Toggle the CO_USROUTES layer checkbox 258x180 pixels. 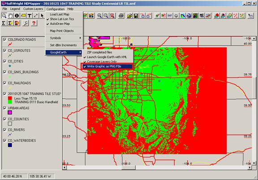tap(5, 50)
